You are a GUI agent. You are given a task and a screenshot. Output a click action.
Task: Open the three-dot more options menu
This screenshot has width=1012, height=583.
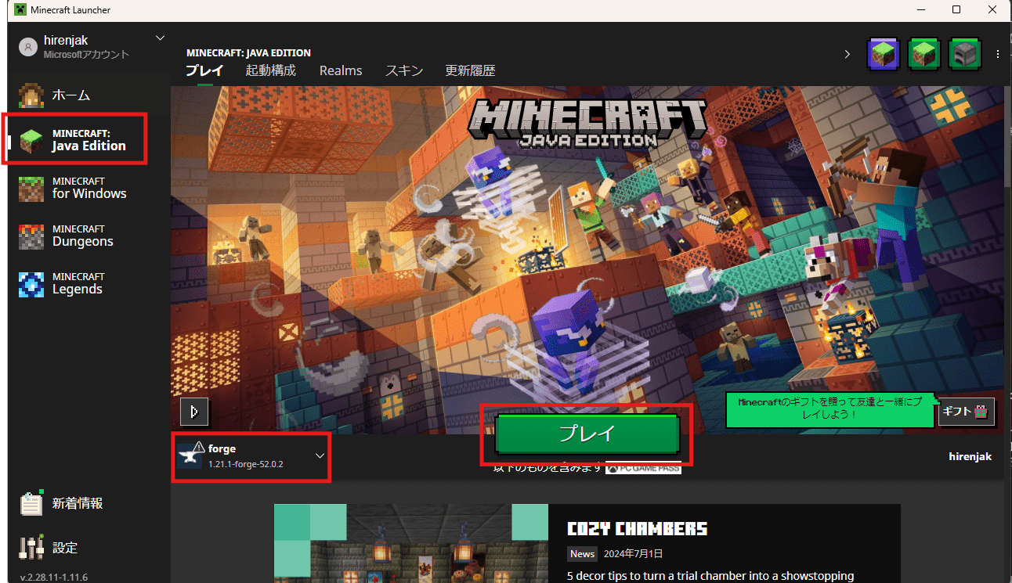[x=998, y=54]
